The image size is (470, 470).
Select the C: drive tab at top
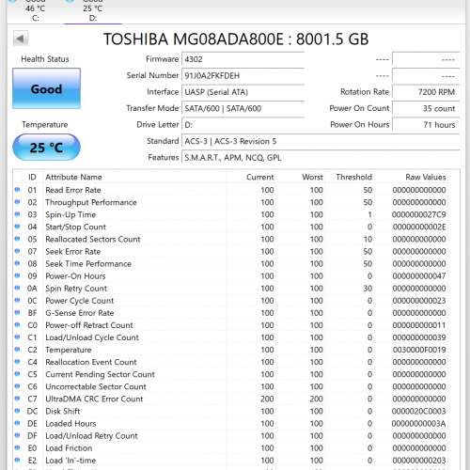point(36,11)
